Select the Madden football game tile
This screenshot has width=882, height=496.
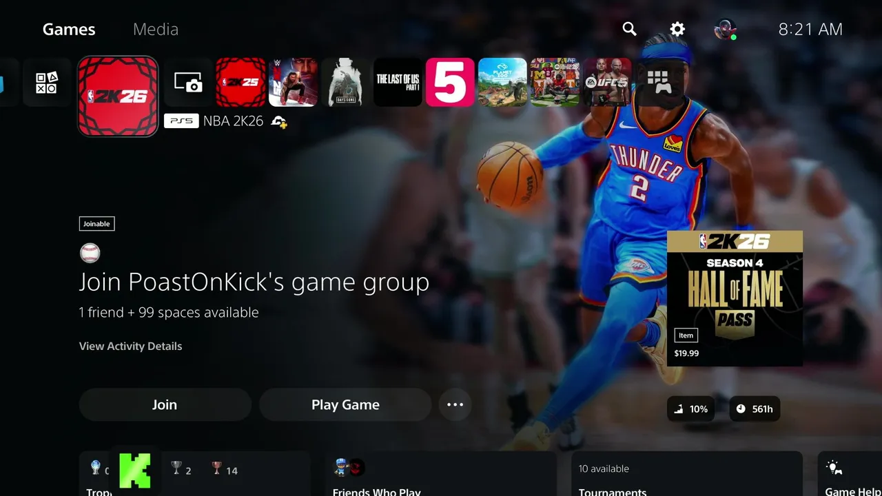[555, 83]
